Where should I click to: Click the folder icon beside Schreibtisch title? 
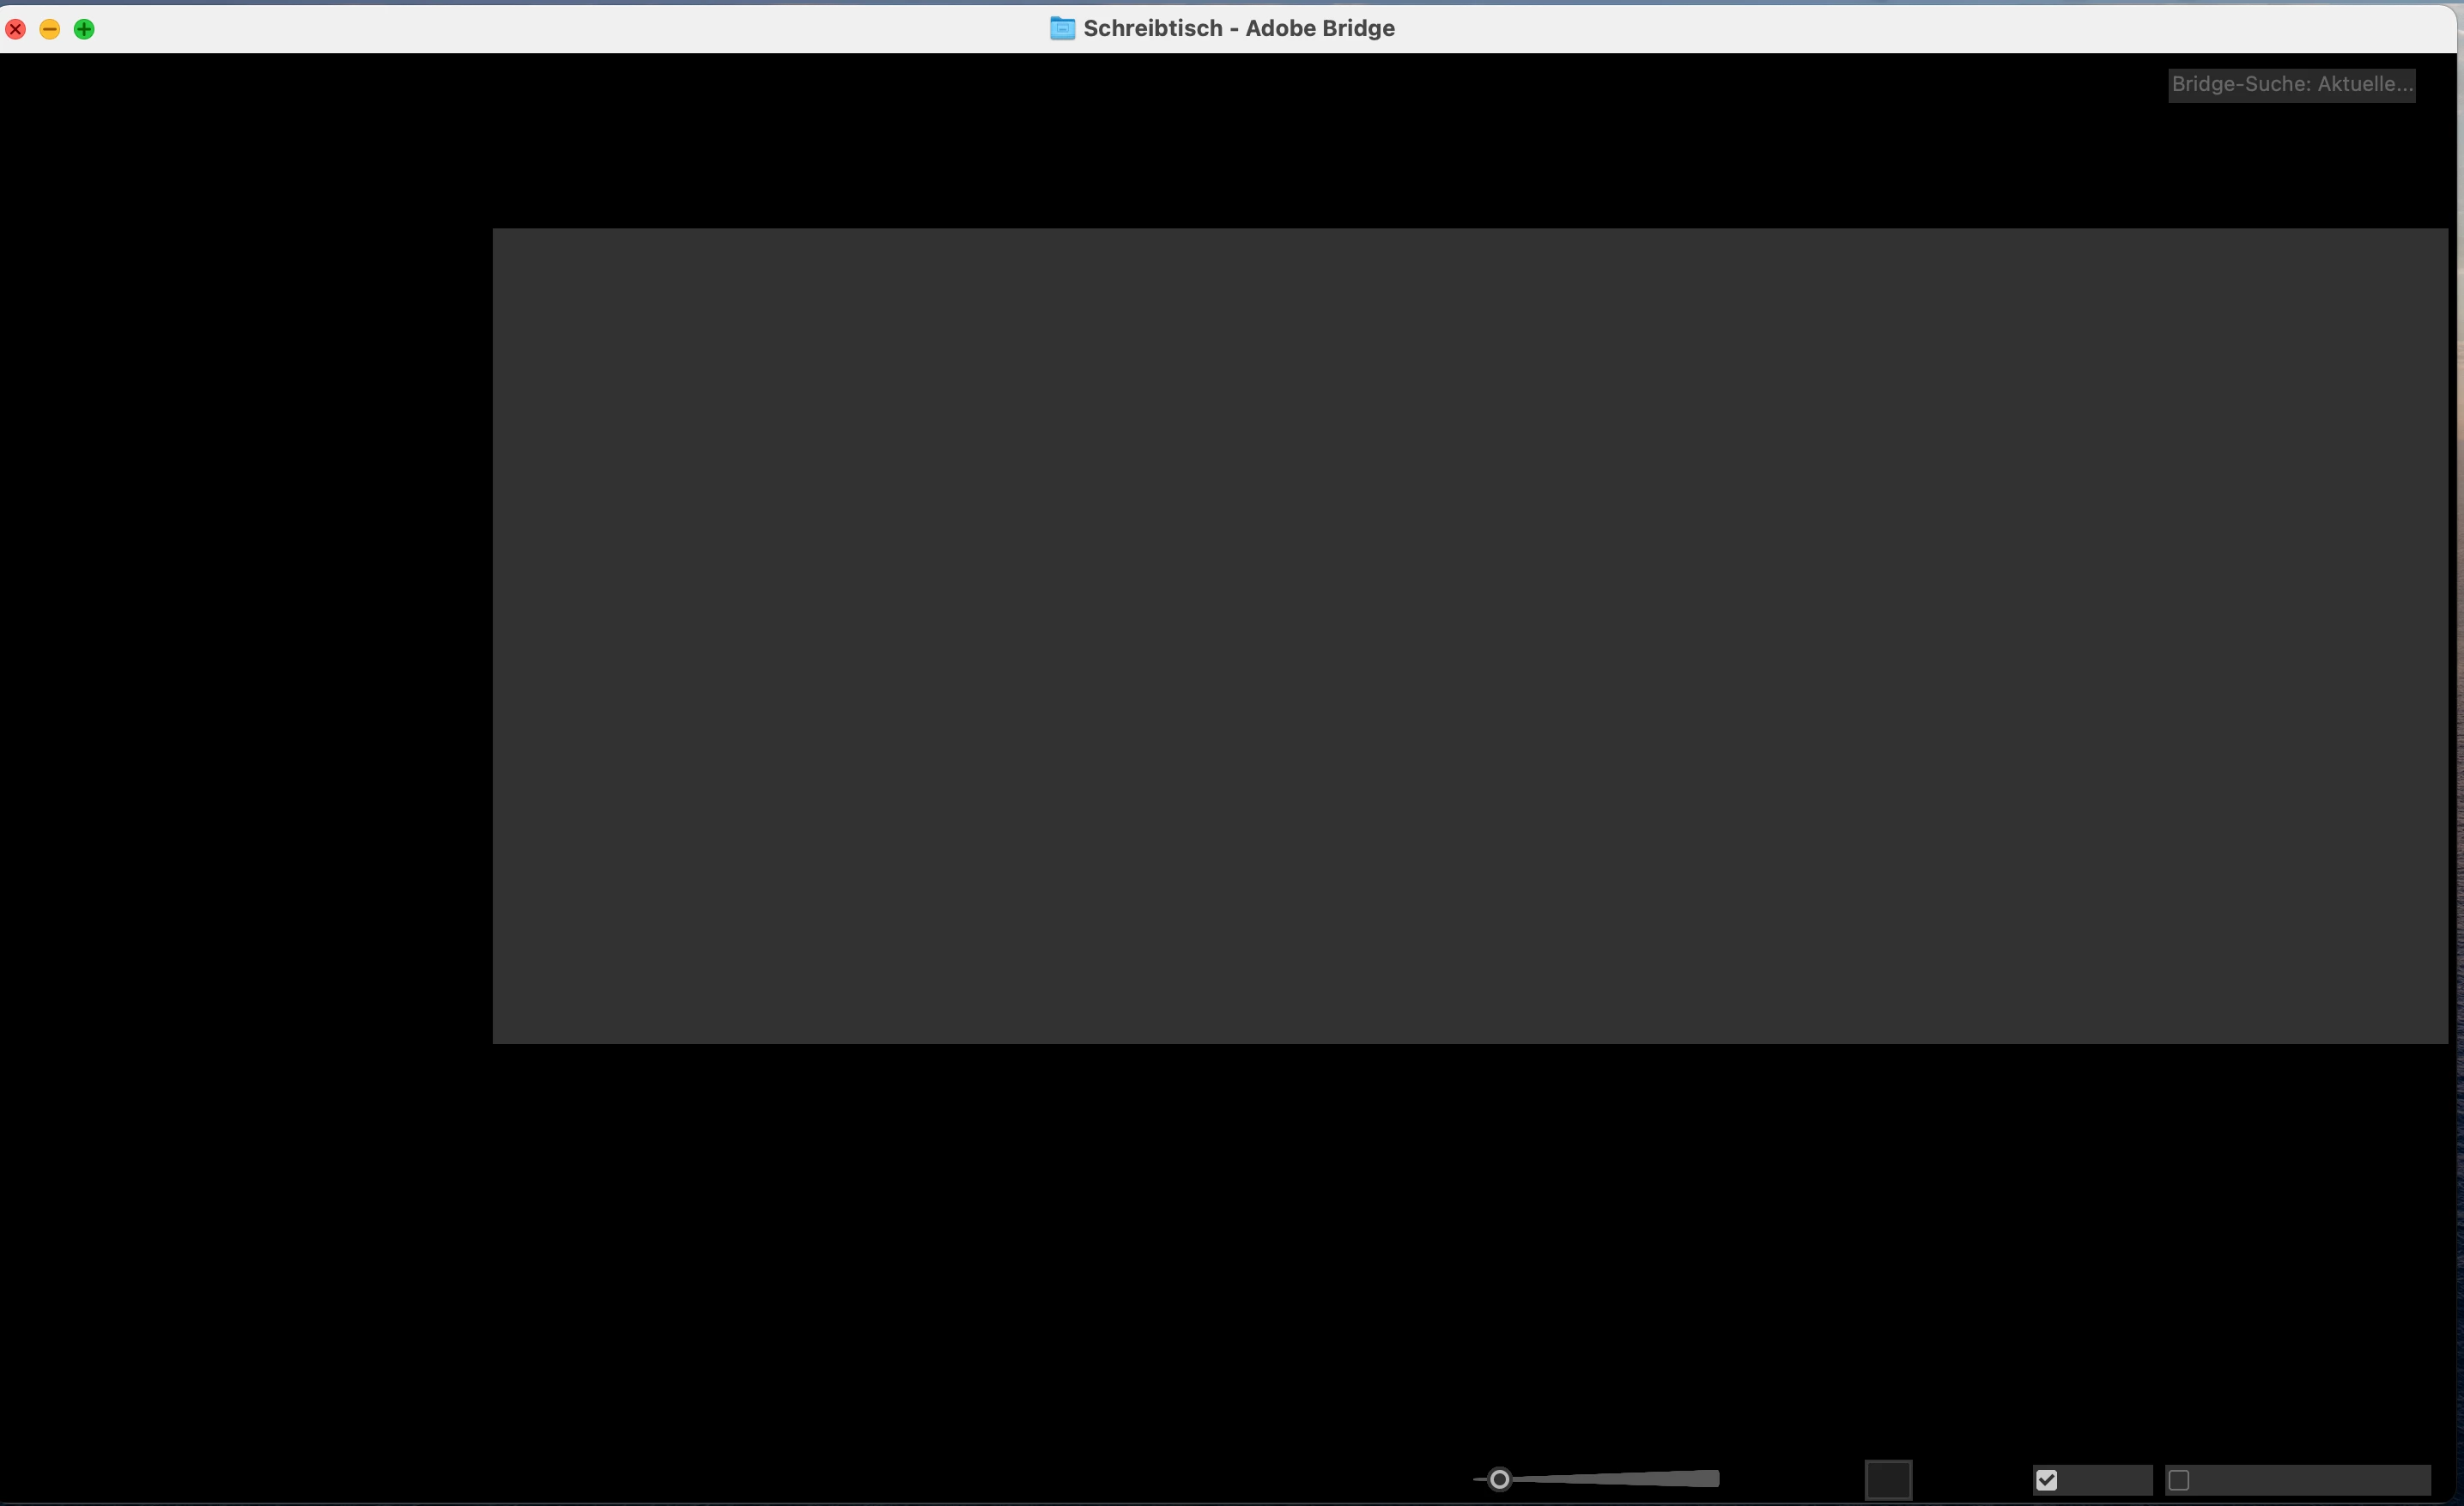point(1062,28)
